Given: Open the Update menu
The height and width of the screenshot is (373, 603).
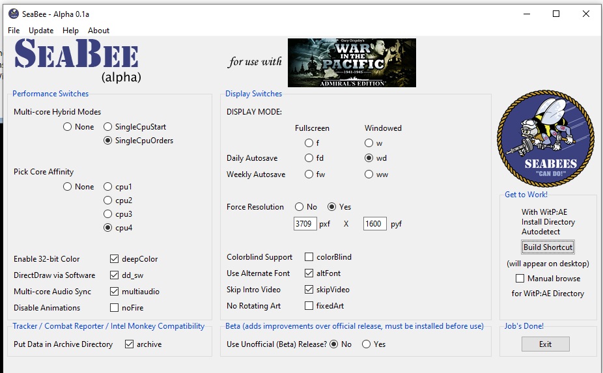Looking at the screenshot, I should (41, 31).
